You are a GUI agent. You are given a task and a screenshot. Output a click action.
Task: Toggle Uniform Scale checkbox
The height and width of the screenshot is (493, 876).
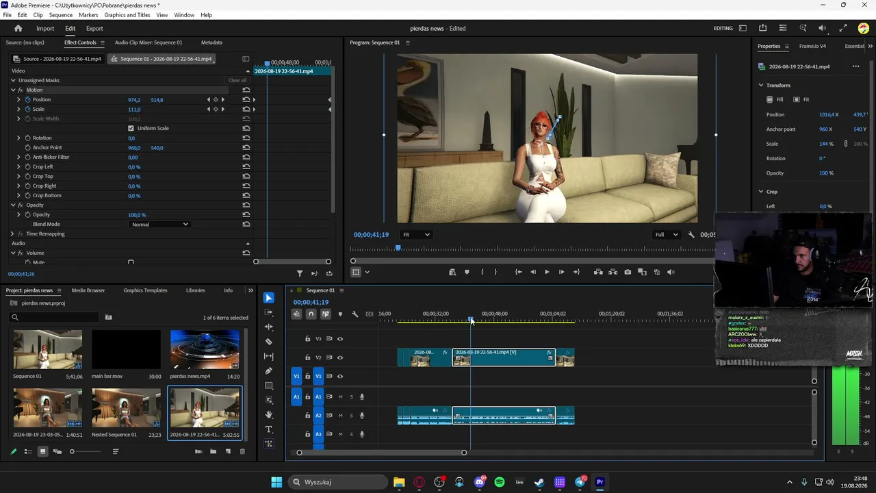(131, 129)
